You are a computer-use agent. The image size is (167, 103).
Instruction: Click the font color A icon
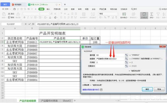pyautogui.click(x=50, y=17)
